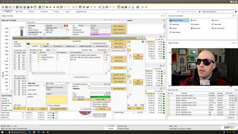The height and width of the screenshot is (134, 238).
Task: Enable Master Data Validation checkbox
Action: [x=91, y=104]
